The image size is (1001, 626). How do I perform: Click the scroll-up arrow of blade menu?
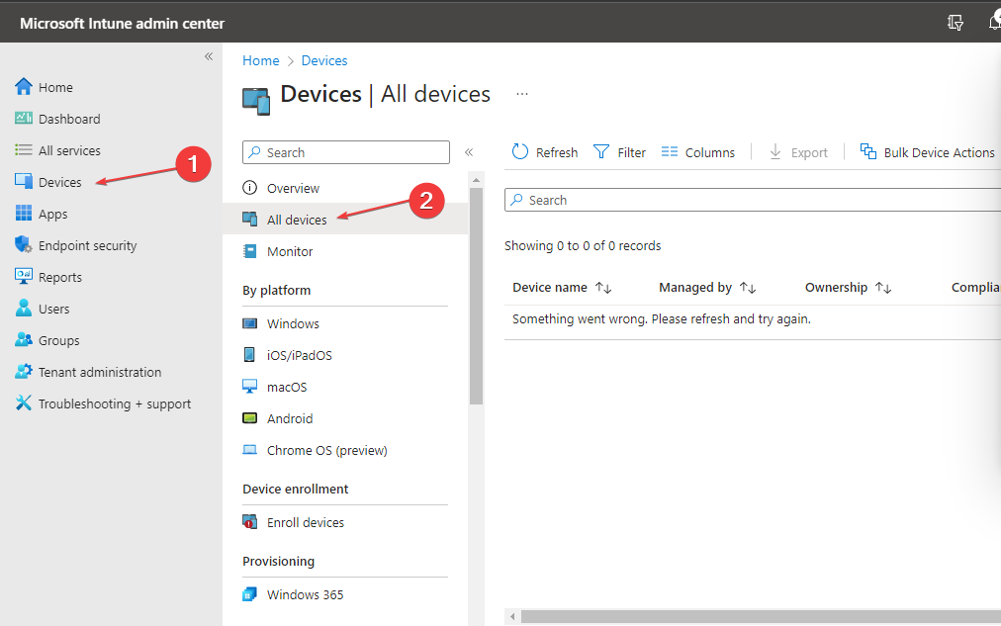coord(476,180)
